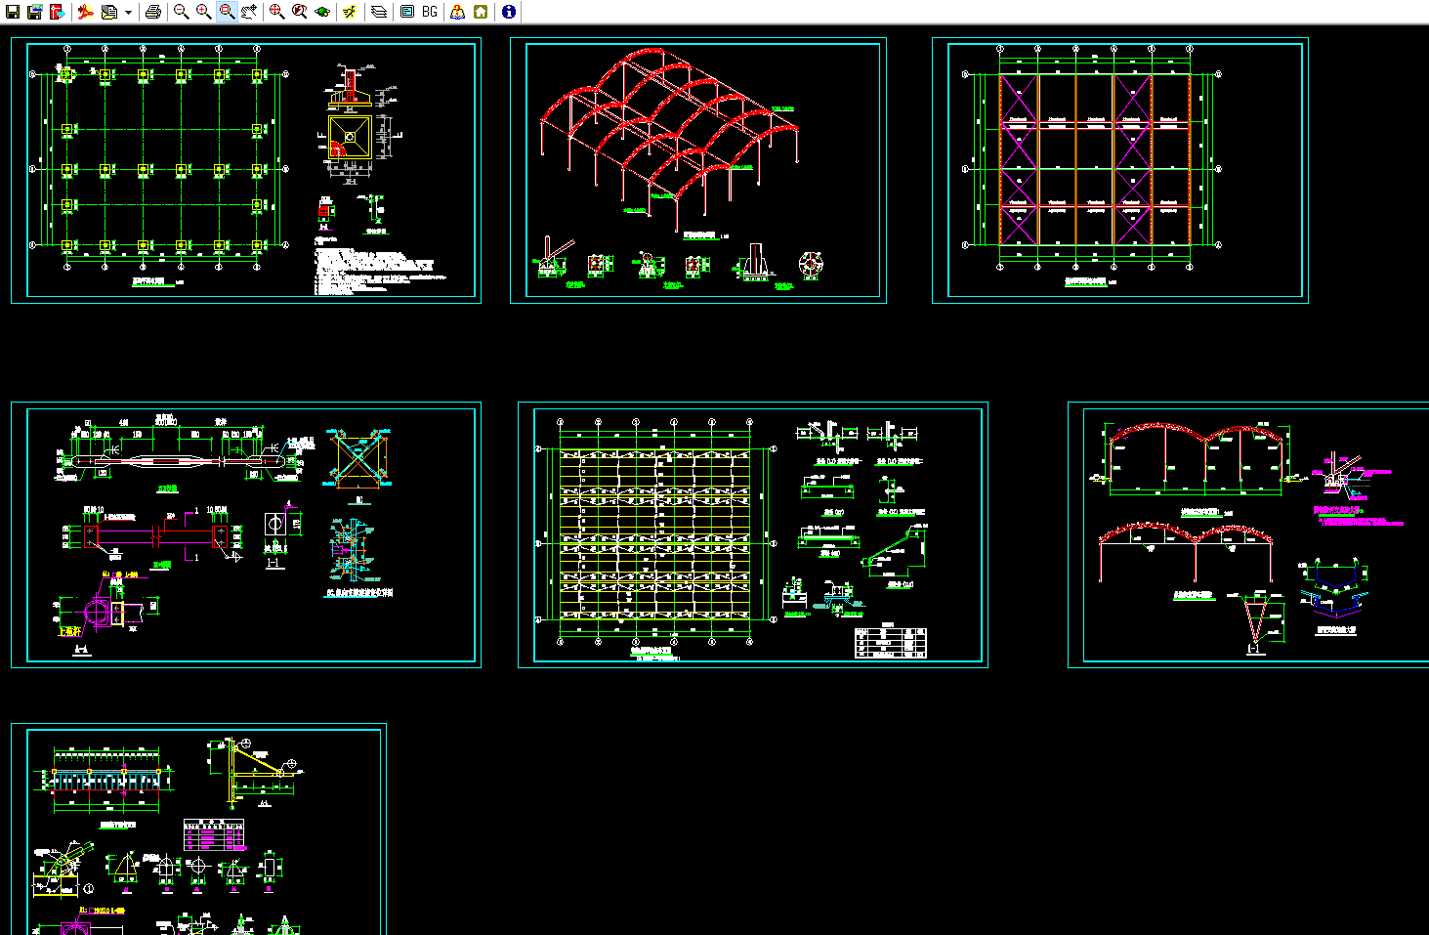Toggle the BG background color button

pos(430,12)
